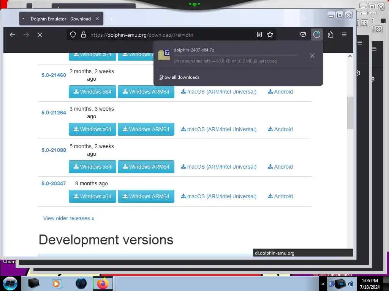Download 5.0-20347 Windows ARM64 build

(x=146, y=197)
